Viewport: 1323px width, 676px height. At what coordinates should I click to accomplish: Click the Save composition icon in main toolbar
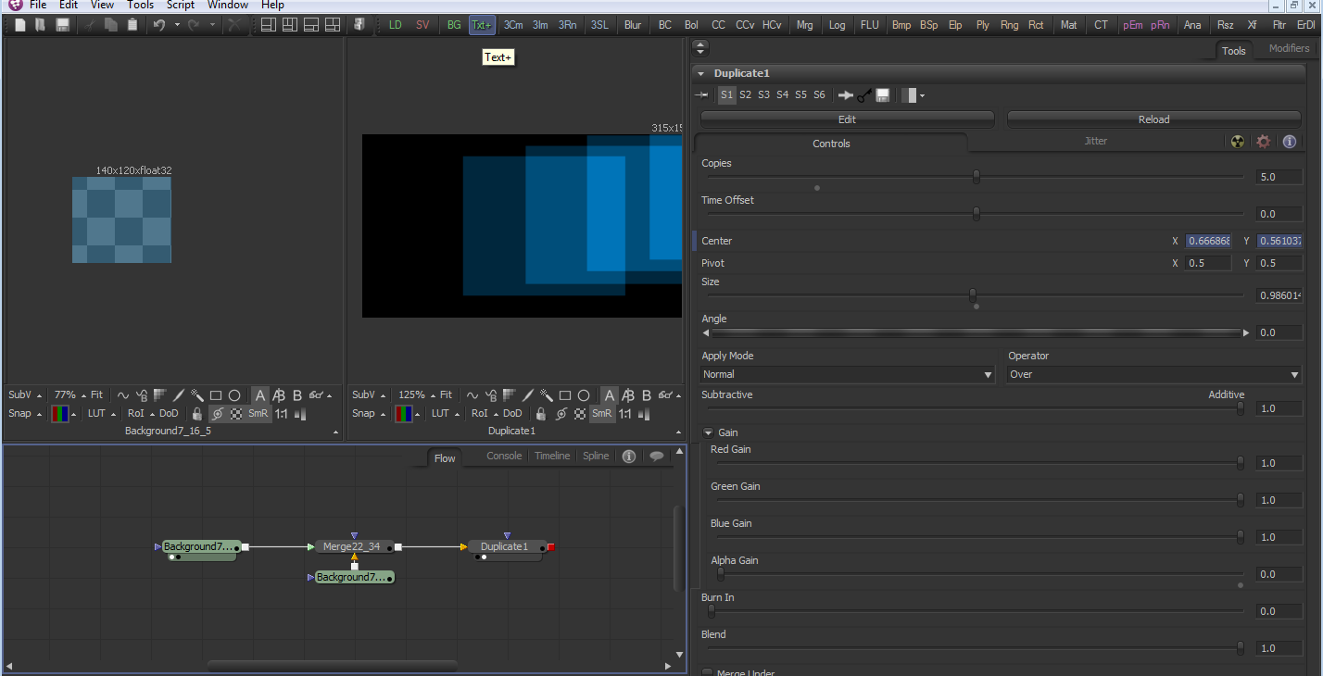61,25
